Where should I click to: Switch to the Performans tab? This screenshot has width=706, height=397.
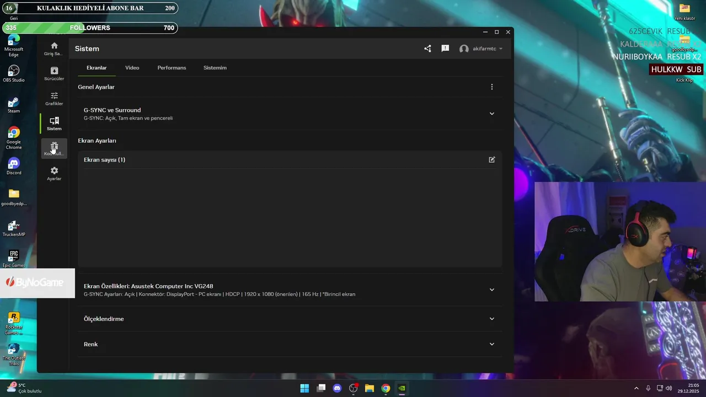(x=172, y=68)
